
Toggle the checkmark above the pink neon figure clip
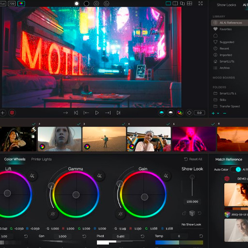[213, 124]
